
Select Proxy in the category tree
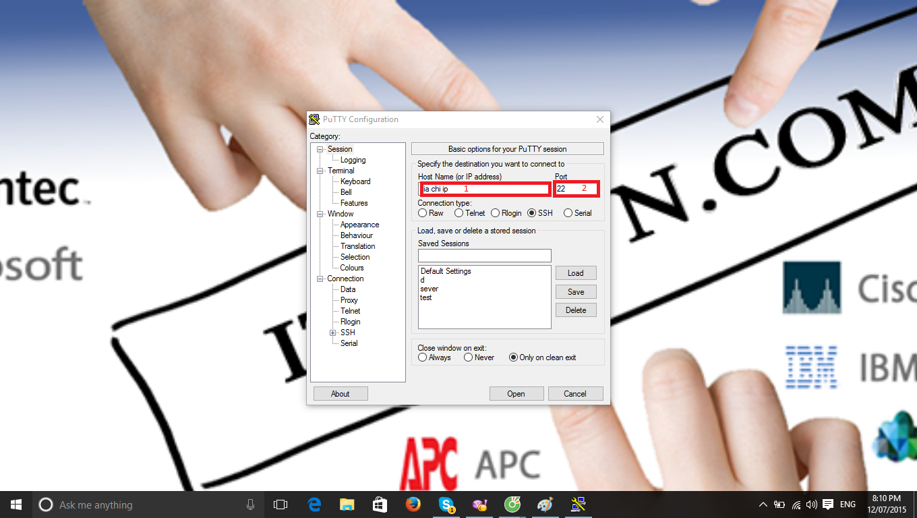click(349, 300)
